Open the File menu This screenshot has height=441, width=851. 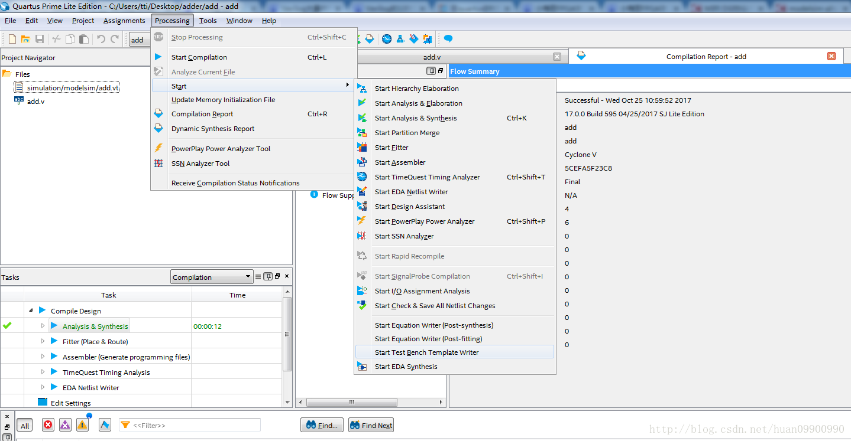click(11, 21)
